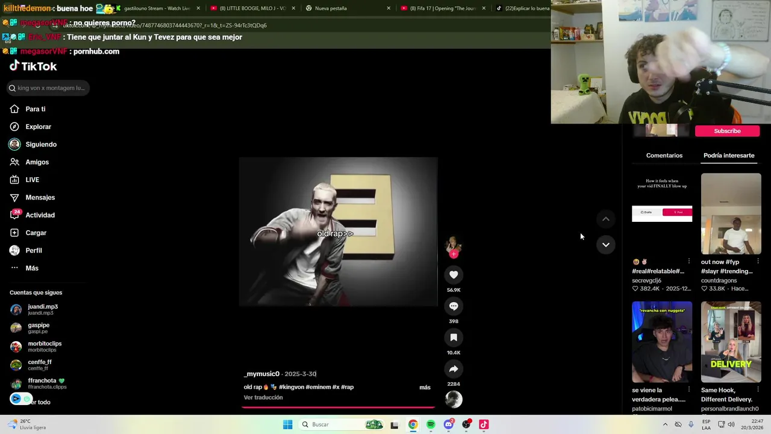Seek on the red video progress bar
This screenshot has width=771, height=434.
click(338, 407)
